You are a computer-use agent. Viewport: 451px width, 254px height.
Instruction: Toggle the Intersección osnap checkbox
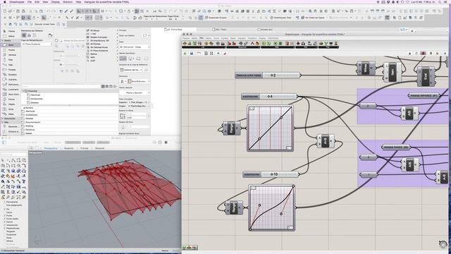(11, 225)
